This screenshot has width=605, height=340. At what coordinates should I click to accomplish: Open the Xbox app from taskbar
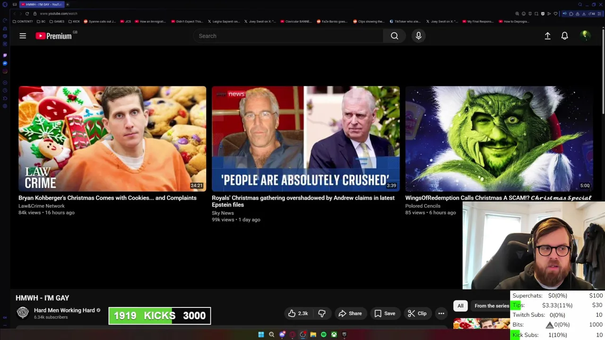click(x=334, y=334)
